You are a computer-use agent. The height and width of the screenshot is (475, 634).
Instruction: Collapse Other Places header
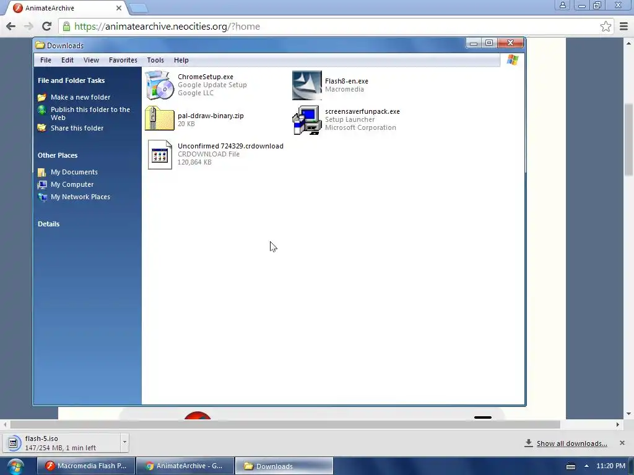[x=58, y=155]
